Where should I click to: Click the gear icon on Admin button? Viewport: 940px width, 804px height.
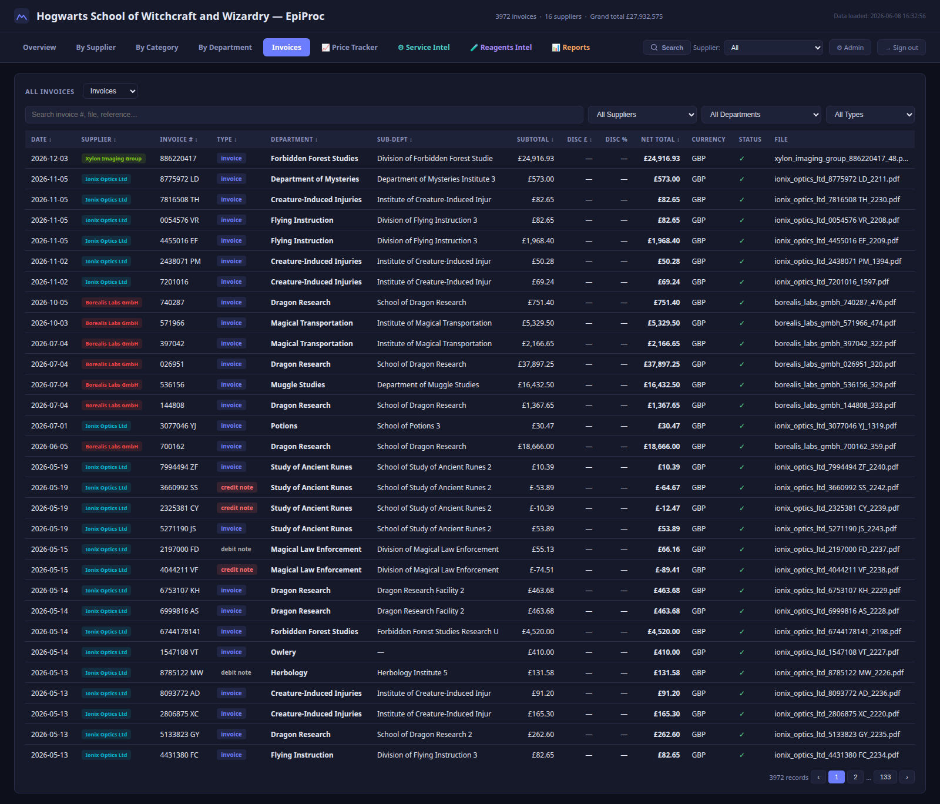click(840, 48)
